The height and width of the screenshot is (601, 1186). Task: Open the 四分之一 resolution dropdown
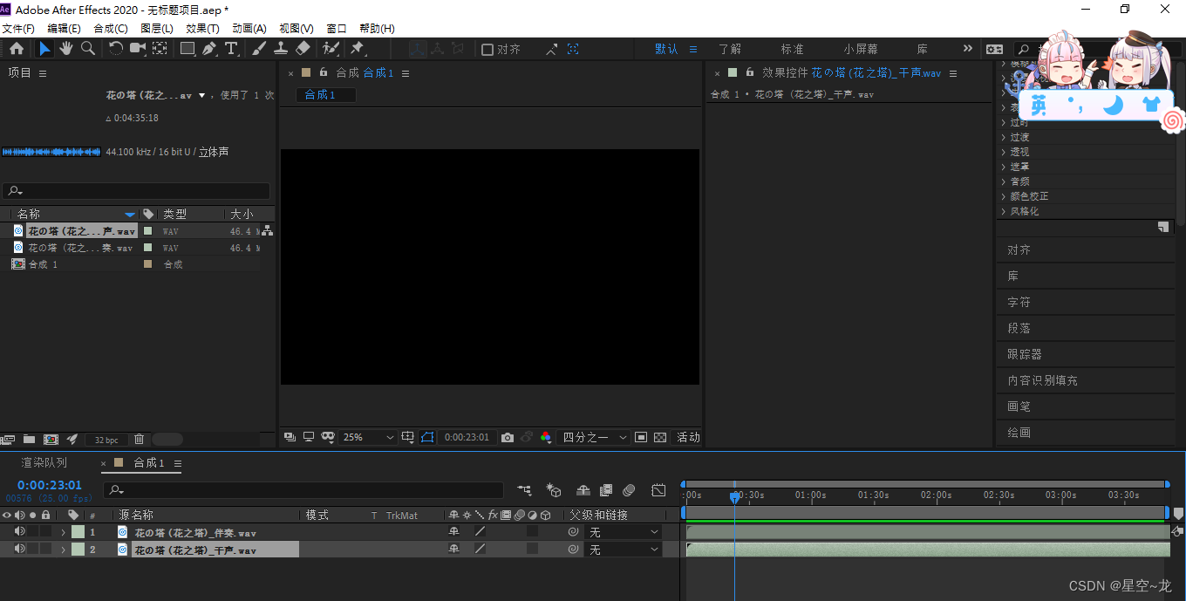[x=595, y=437]
